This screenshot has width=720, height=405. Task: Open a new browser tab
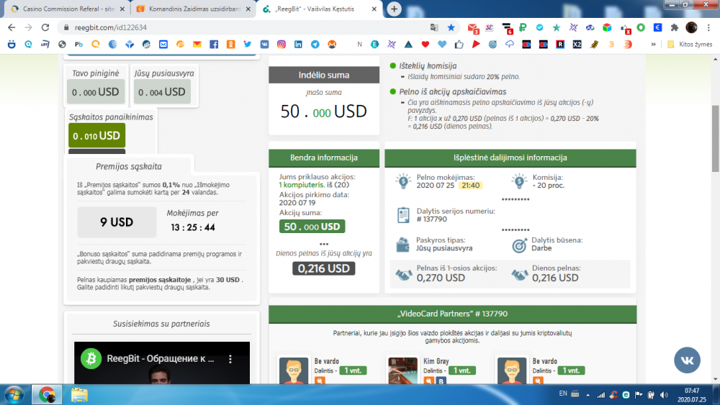click(x=394, y=9)
